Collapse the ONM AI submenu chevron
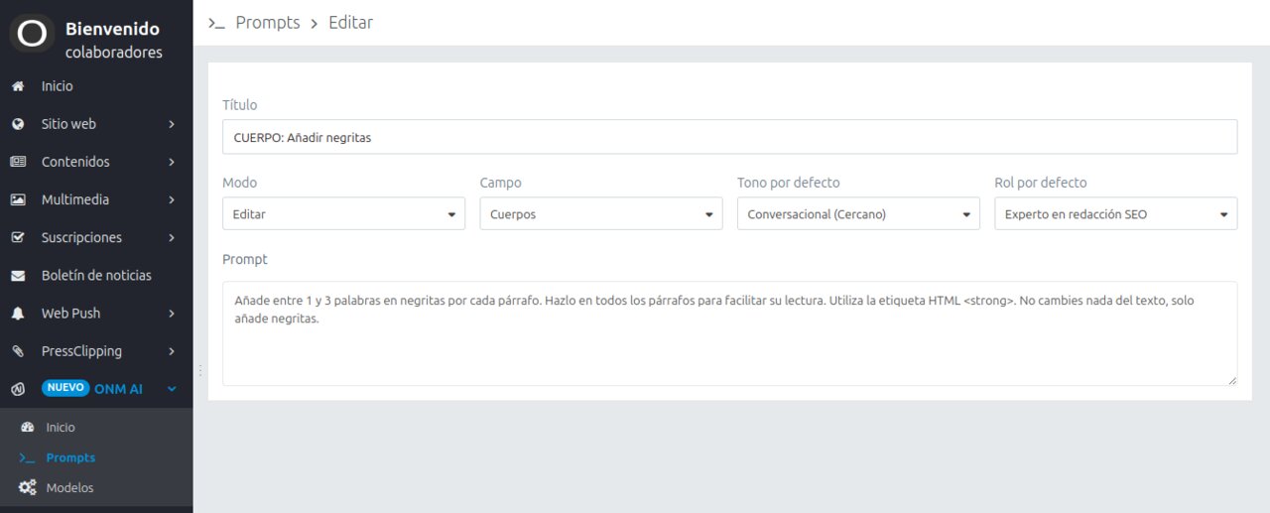Screen dimensions: 1270x513 (x=172, y=388)
